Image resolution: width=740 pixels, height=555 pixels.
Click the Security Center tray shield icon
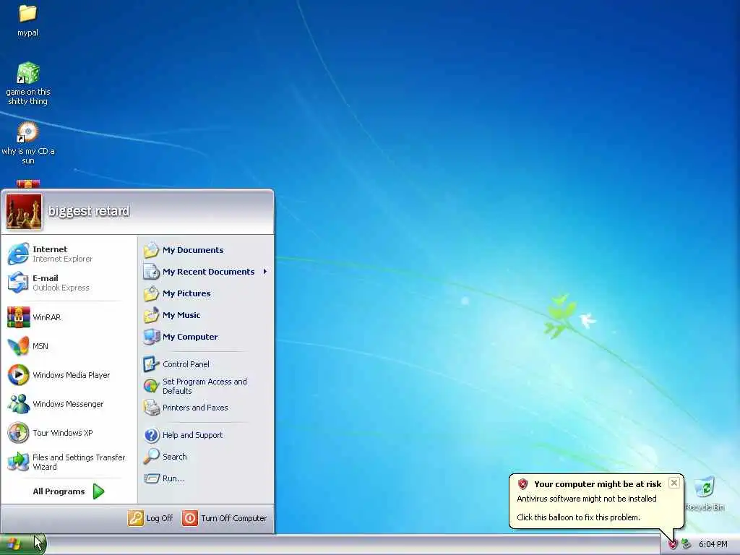(x=673, y=545)
